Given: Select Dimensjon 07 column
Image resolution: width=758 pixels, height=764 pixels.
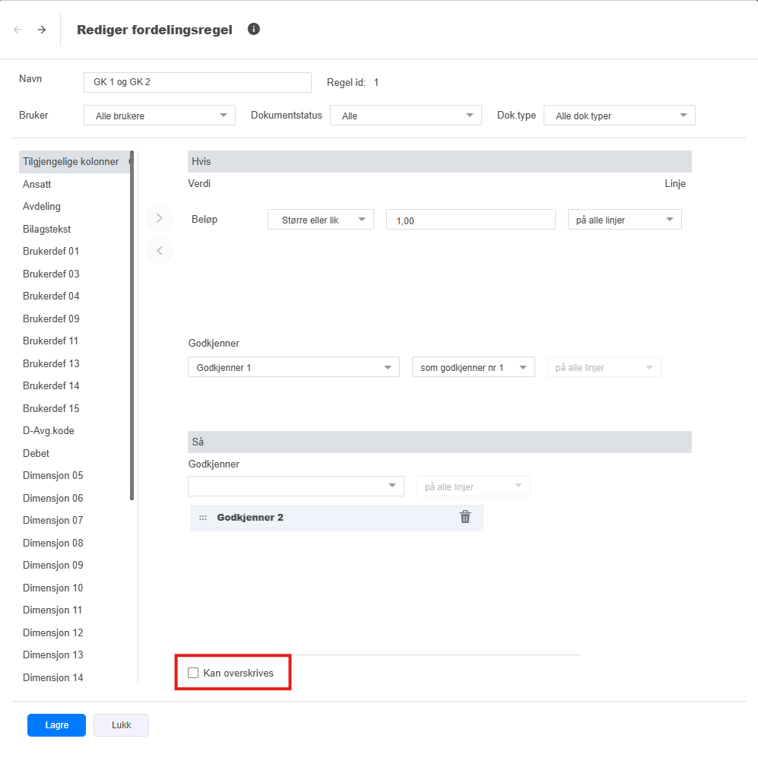Looking at the screenshot, I should [x=52, y=521].
